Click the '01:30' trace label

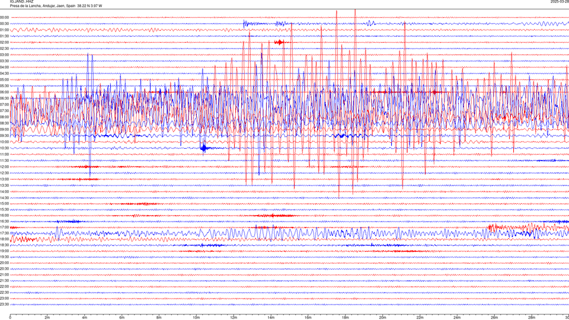coord(4,36)
